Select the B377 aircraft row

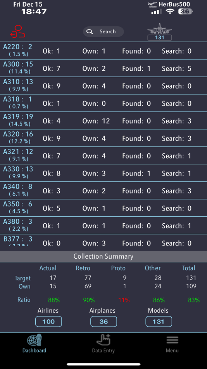coord(103,242)
